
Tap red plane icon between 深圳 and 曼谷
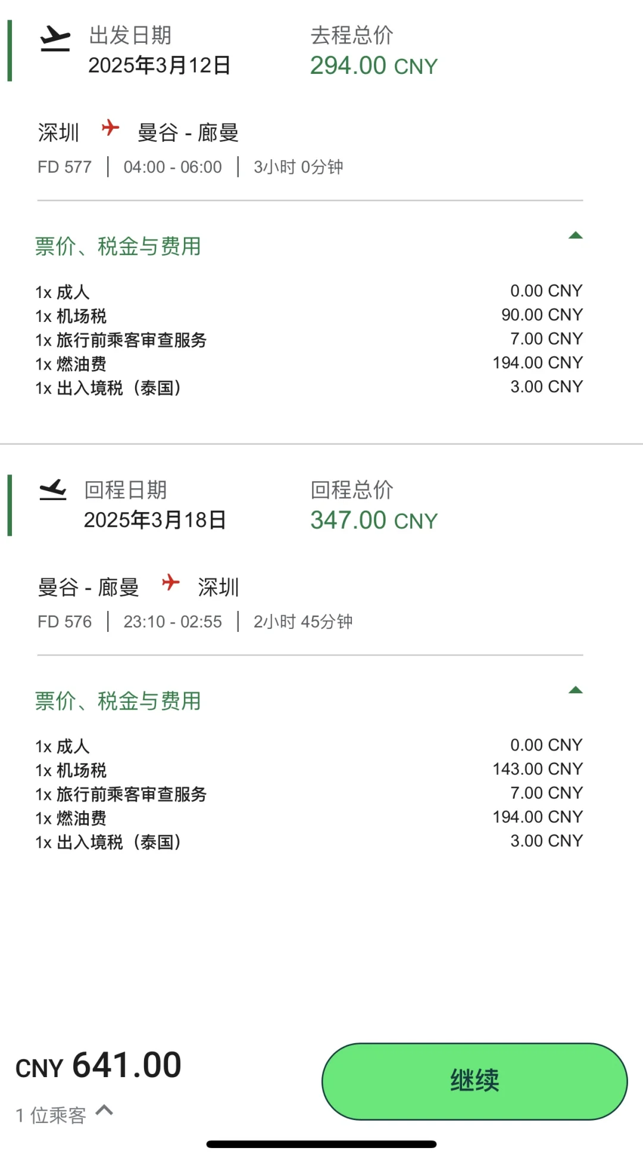[110, 128]
